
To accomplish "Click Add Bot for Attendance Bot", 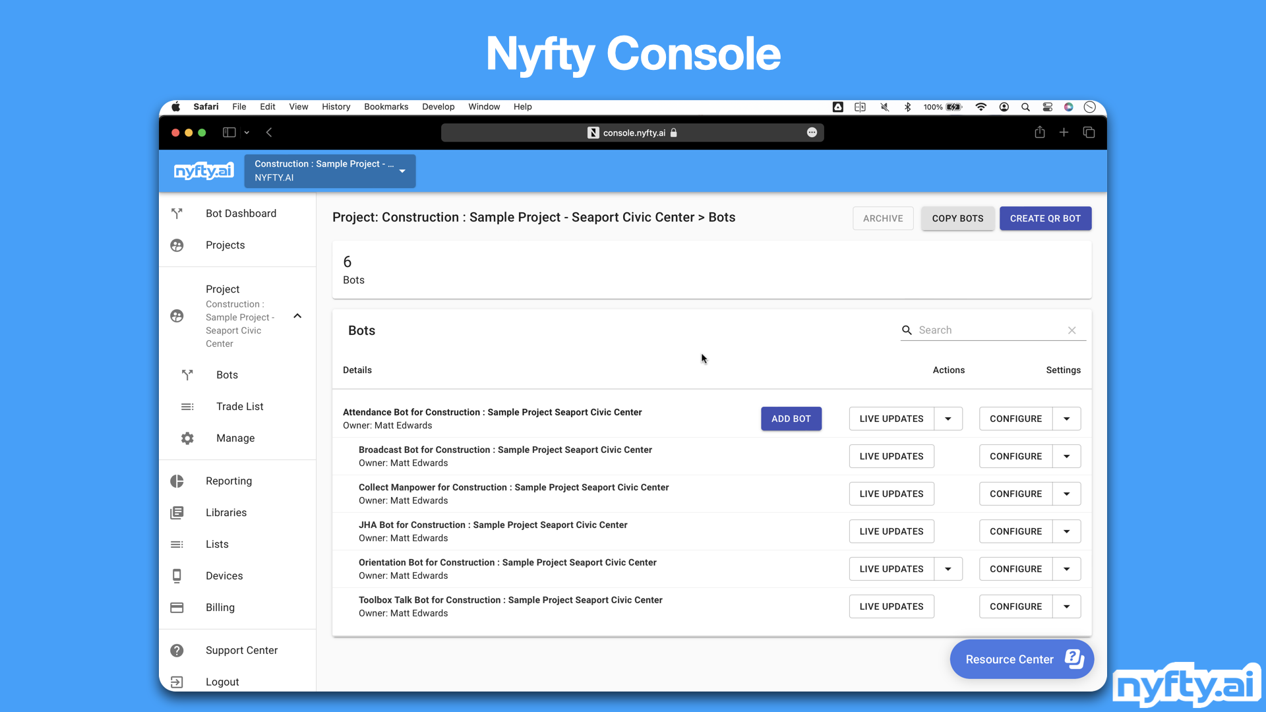I will point(791,419).
